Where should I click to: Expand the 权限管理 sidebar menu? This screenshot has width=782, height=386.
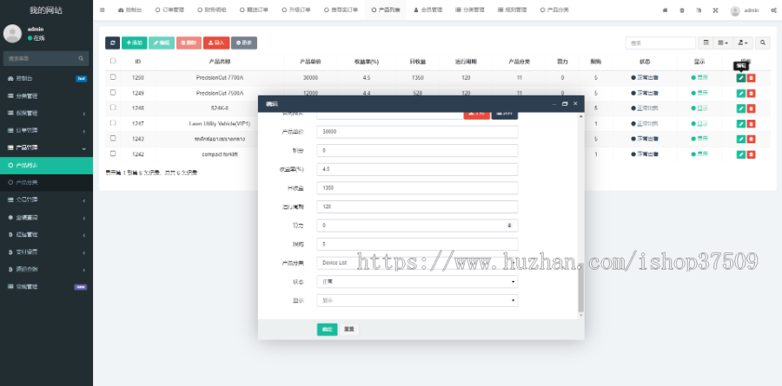click(x=46, y=113)
